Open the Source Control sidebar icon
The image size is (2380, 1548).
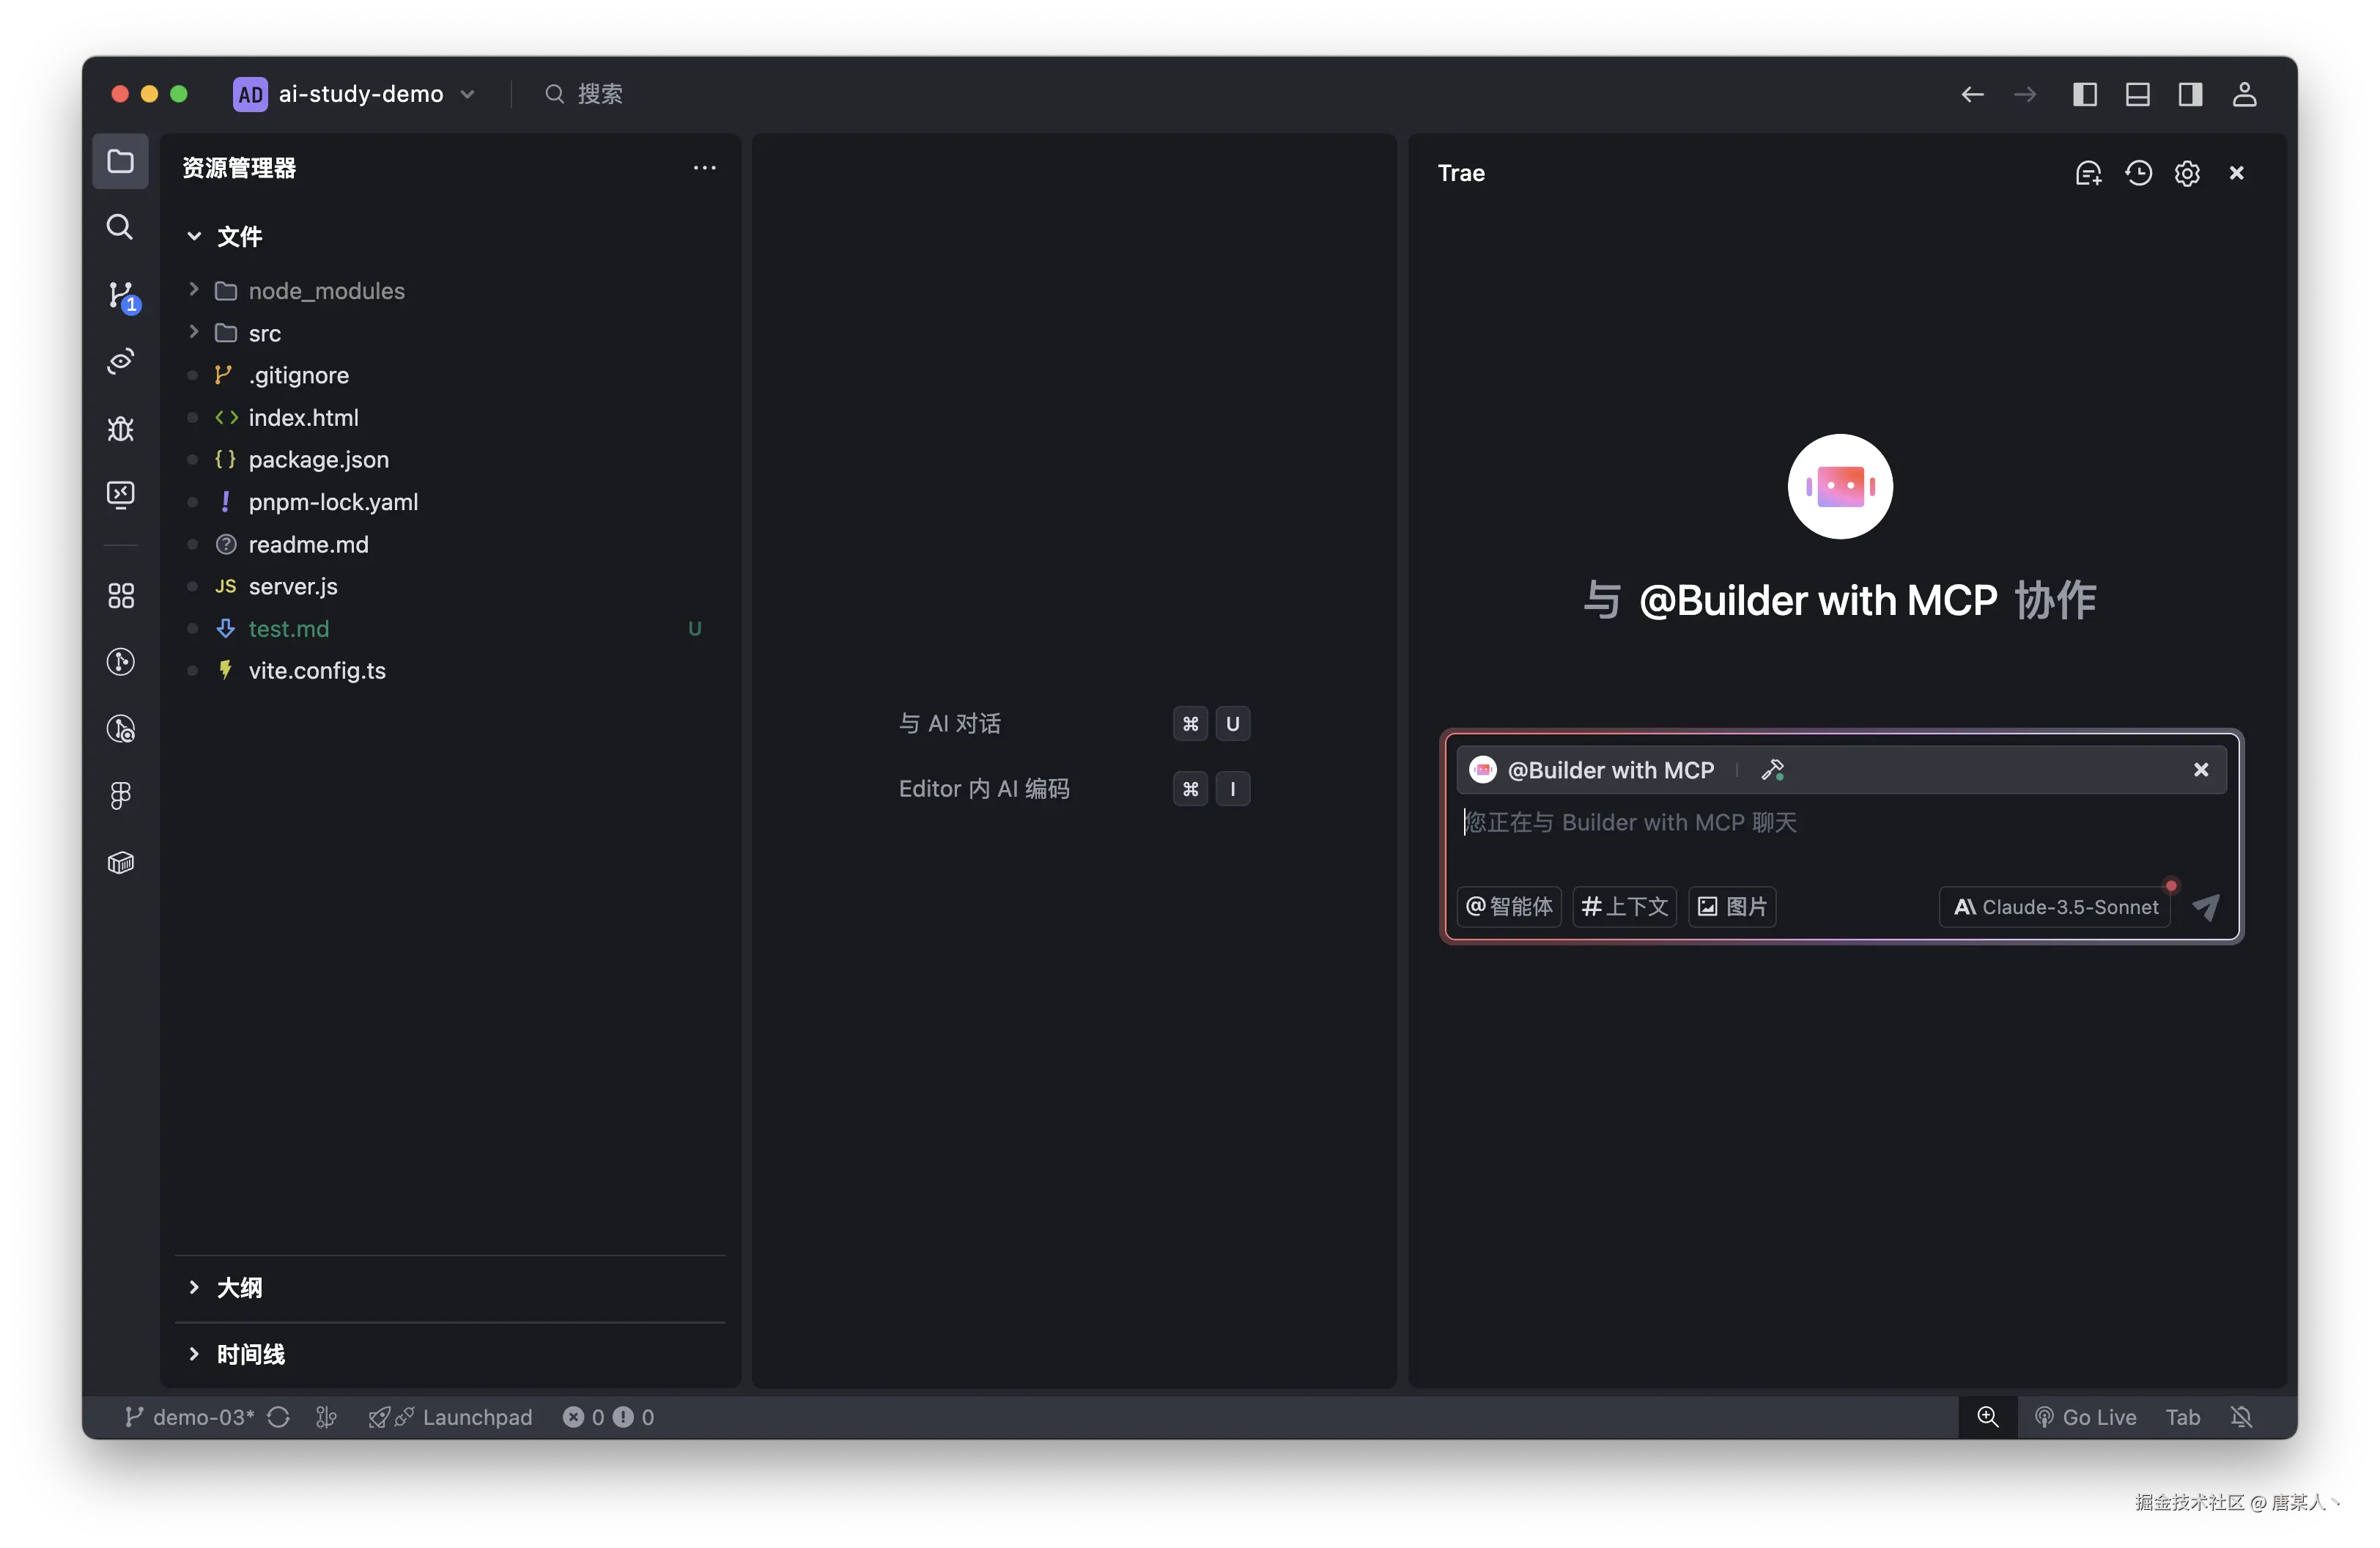[121, 295]
